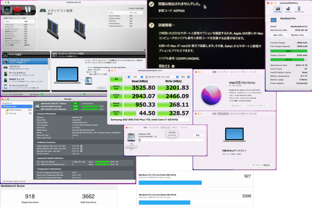Screen dimensions: 312x208
Task: Collapse the Temperature Information section
Action: point(36,169)
